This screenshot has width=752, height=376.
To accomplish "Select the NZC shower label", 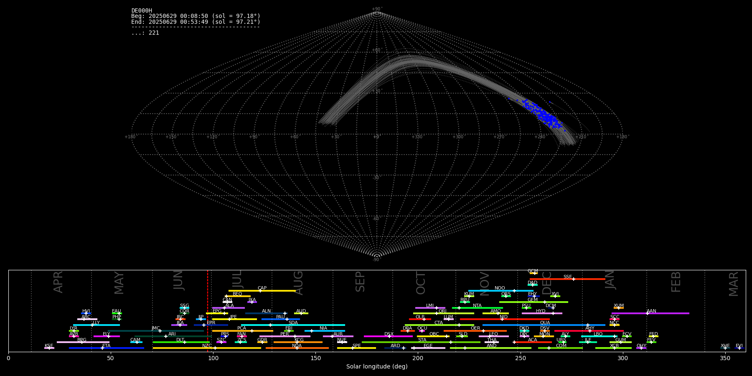I will (207, 346).
